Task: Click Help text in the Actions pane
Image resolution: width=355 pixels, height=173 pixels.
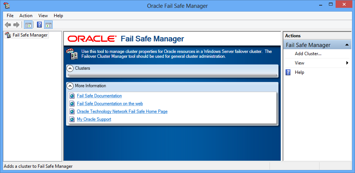Action: click(x=299, y=72)
